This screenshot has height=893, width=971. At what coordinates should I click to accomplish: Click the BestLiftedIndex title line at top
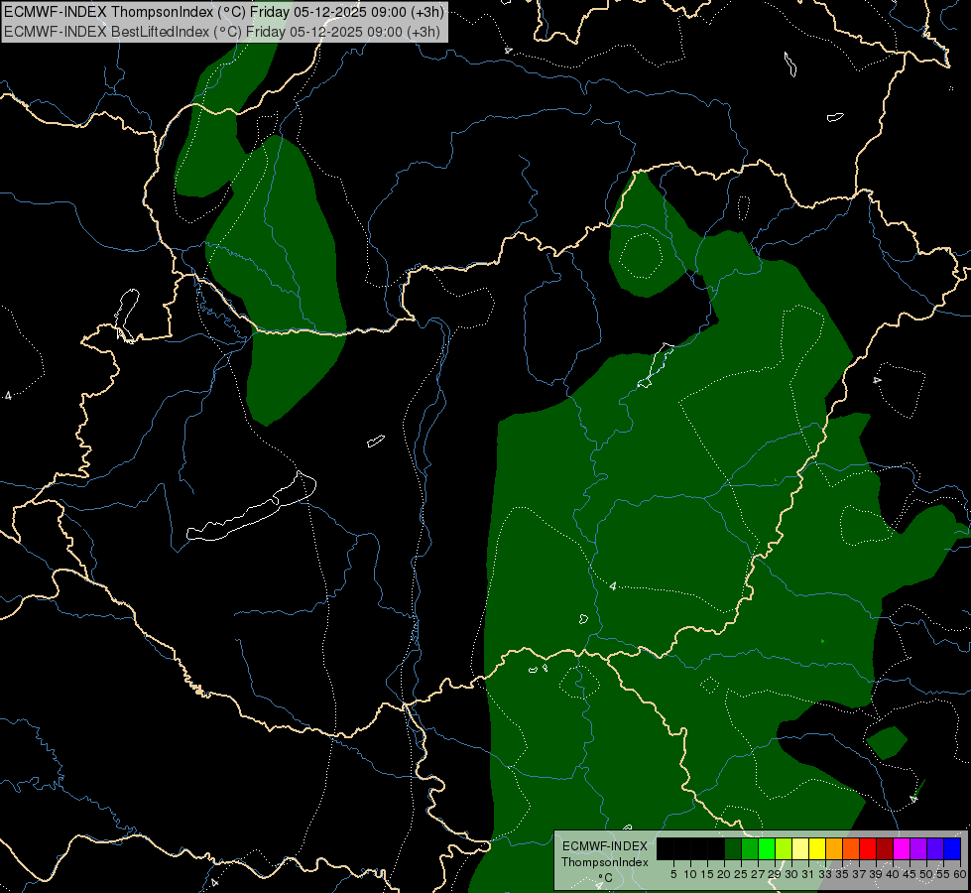(222, 32)
